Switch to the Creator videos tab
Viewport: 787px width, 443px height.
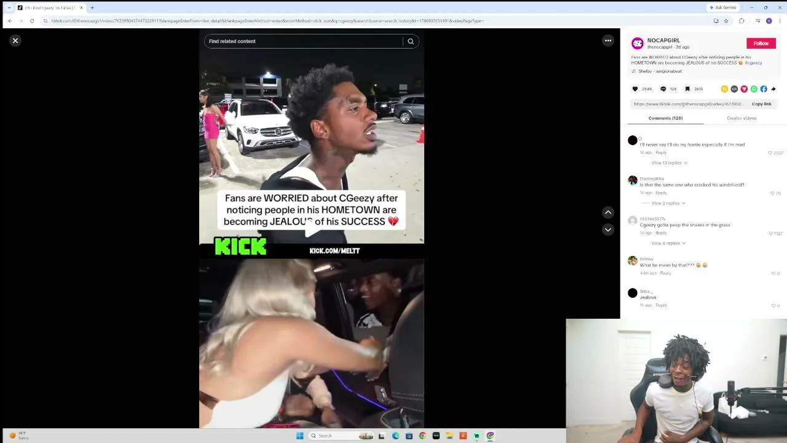742,118
